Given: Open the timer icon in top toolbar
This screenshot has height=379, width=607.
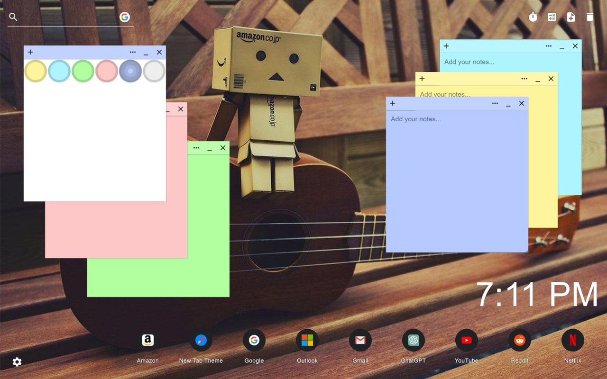Looking at the screenshot, I should [x=533, y=17].
